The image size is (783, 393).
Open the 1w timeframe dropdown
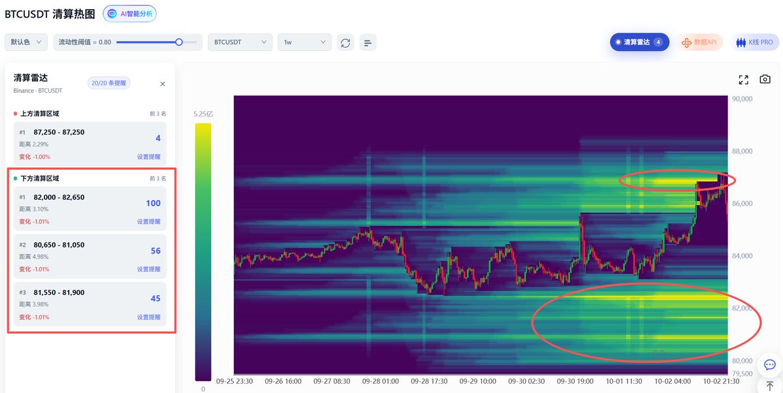point(304,42)
